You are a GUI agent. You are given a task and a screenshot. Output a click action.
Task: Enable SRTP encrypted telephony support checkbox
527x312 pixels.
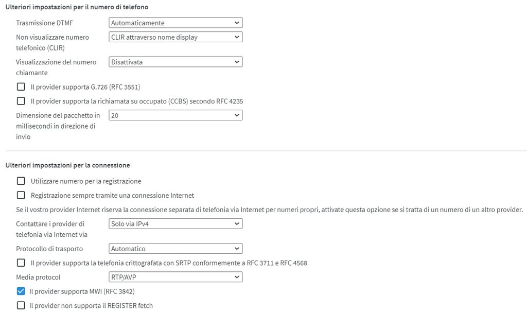tap(21, 263)
